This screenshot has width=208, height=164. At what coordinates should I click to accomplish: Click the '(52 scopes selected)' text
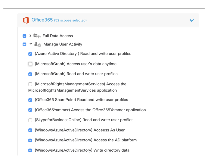(70, 20)
